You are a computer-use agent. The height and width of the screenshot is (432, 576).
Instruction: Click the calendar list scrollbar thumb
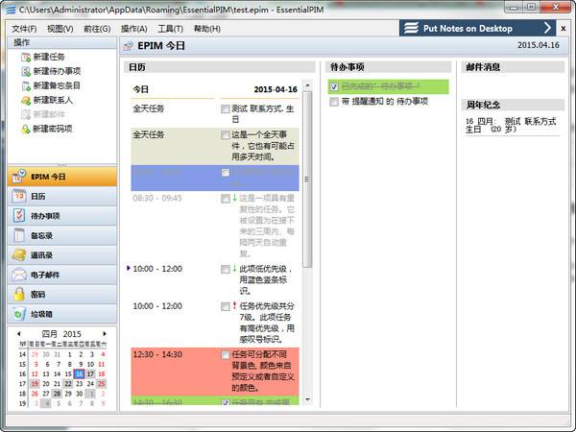point(307,180)
